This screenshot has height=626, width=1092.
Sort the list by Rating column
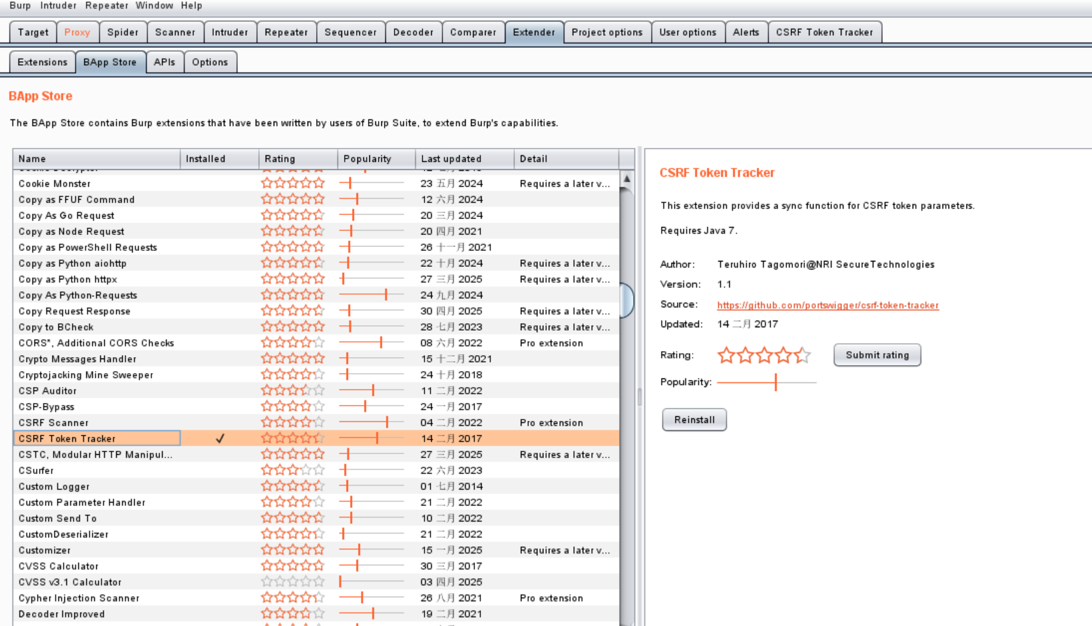tap(298, 159)
